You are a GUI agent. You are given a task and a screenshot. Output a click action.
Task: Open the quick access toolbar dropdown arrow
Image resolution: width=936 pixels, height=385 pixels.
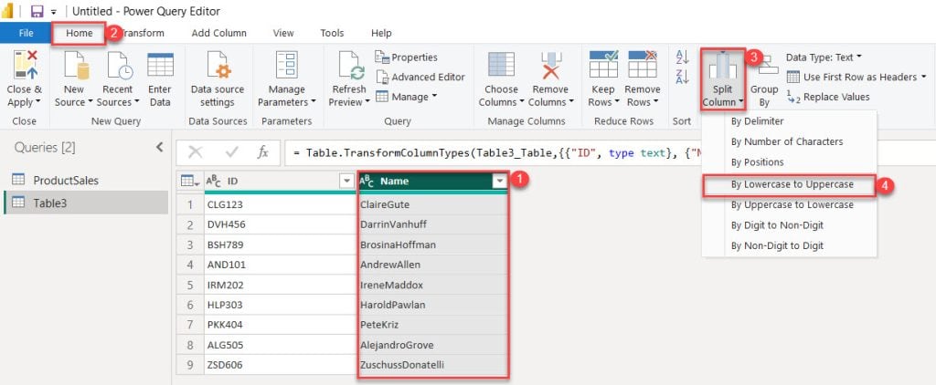[53, 12]
